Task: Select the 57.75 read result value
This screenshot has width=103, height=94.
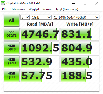Action: (40, 76)
